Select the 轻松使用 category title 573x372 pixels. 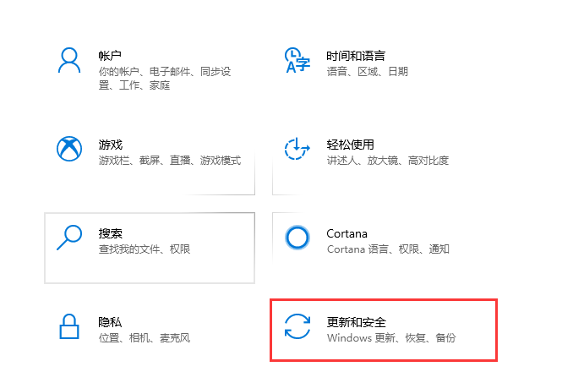tap(350, 145)
